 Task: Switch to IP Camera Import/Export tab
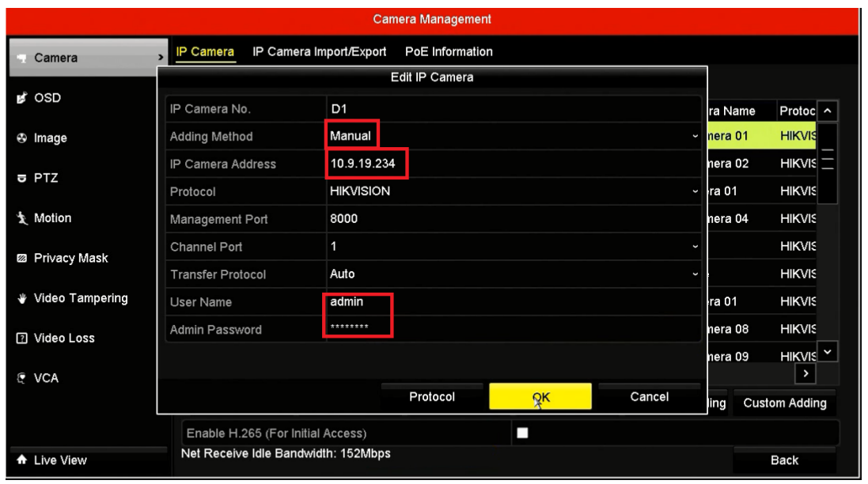point(319,52)
